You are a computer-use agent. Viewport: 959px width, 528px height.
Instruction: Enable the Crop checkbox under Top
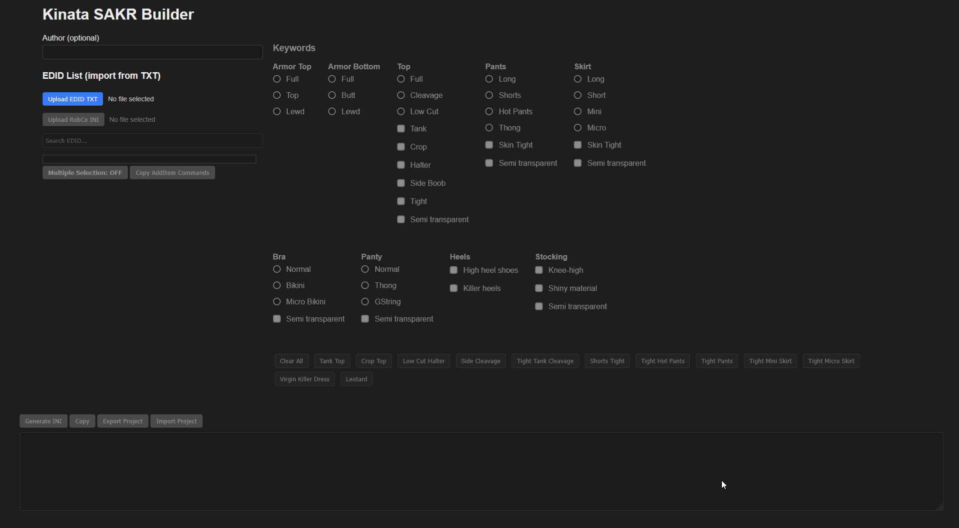pos(401,147)
